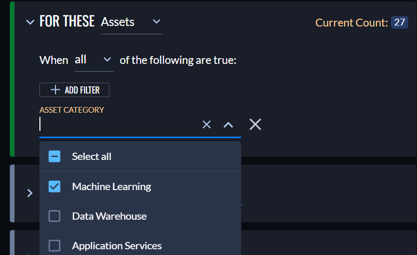
Task: Click the 'Machine Learning' option text
Action: click(112, 186)
